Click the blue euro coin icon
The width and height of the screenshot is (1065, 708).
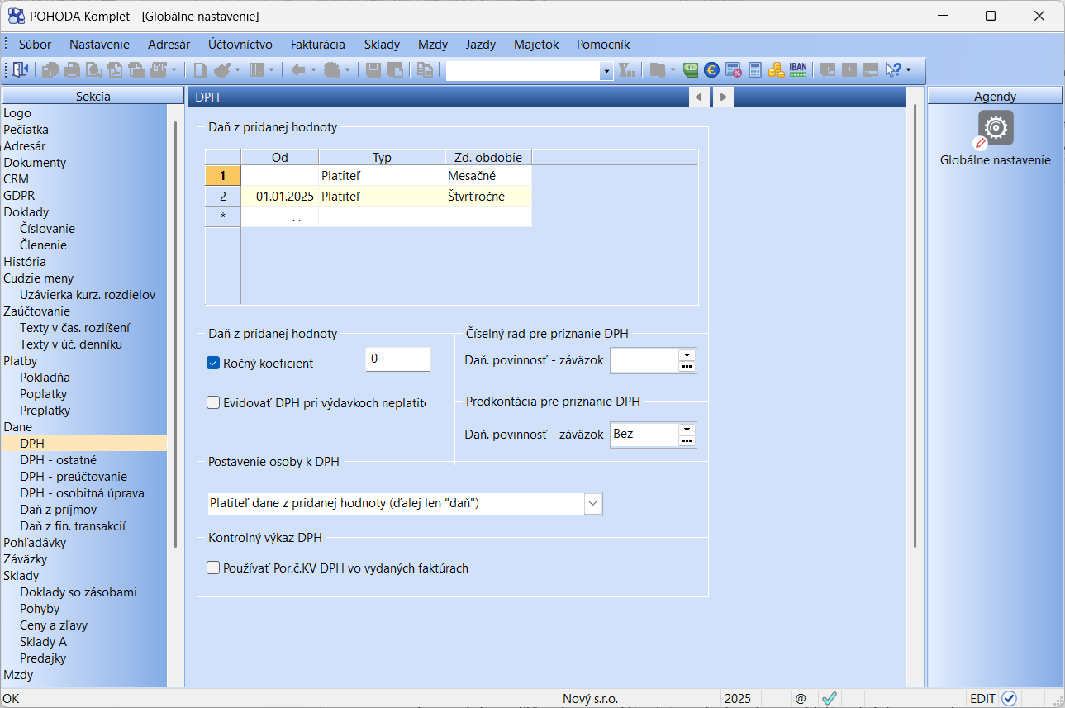click(711, 70)
